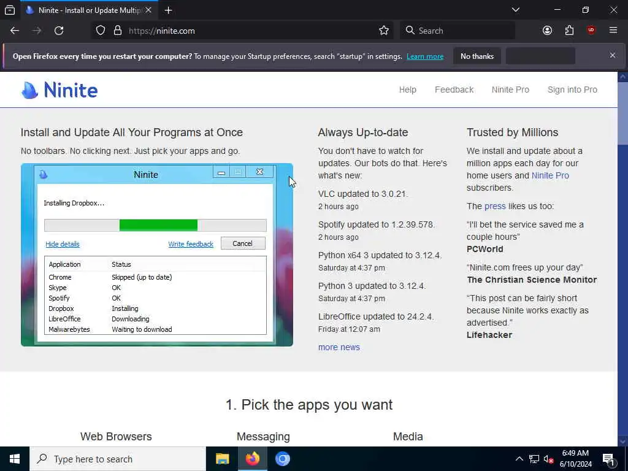The height and width of the screenshot is (471, 628).
Task: View site security padlock information
Action: tap(117, 31)
